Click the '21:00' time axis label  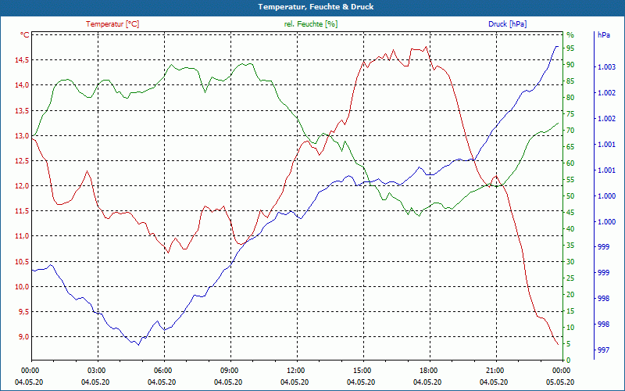tap(496, 370)
